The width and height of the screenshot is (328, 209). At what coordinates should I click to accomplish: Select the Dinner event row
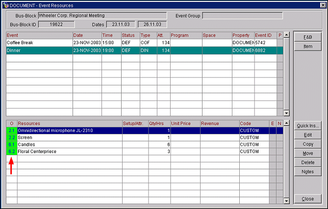39,50
